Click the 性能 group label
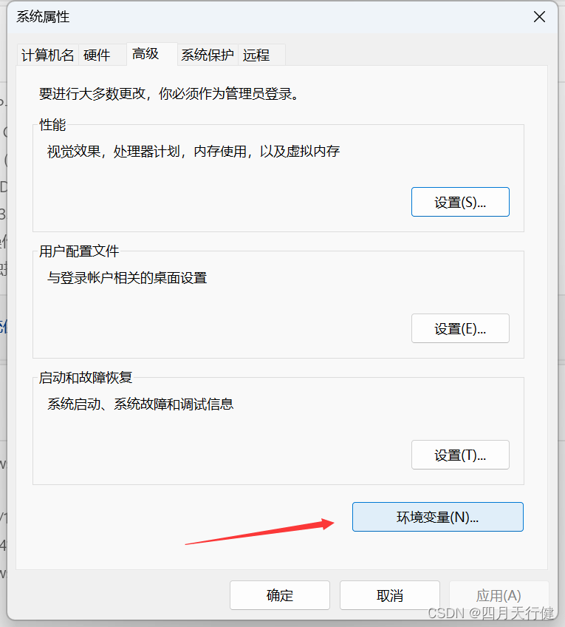This screenshot has height=627, width=565. (52, 125)
